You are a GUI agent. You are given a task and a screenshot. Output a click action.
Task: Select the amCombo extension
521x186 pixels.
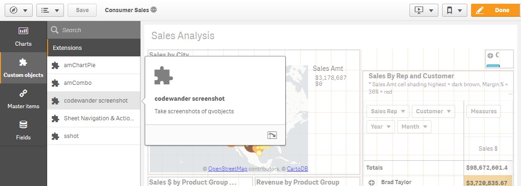(94, 83)
